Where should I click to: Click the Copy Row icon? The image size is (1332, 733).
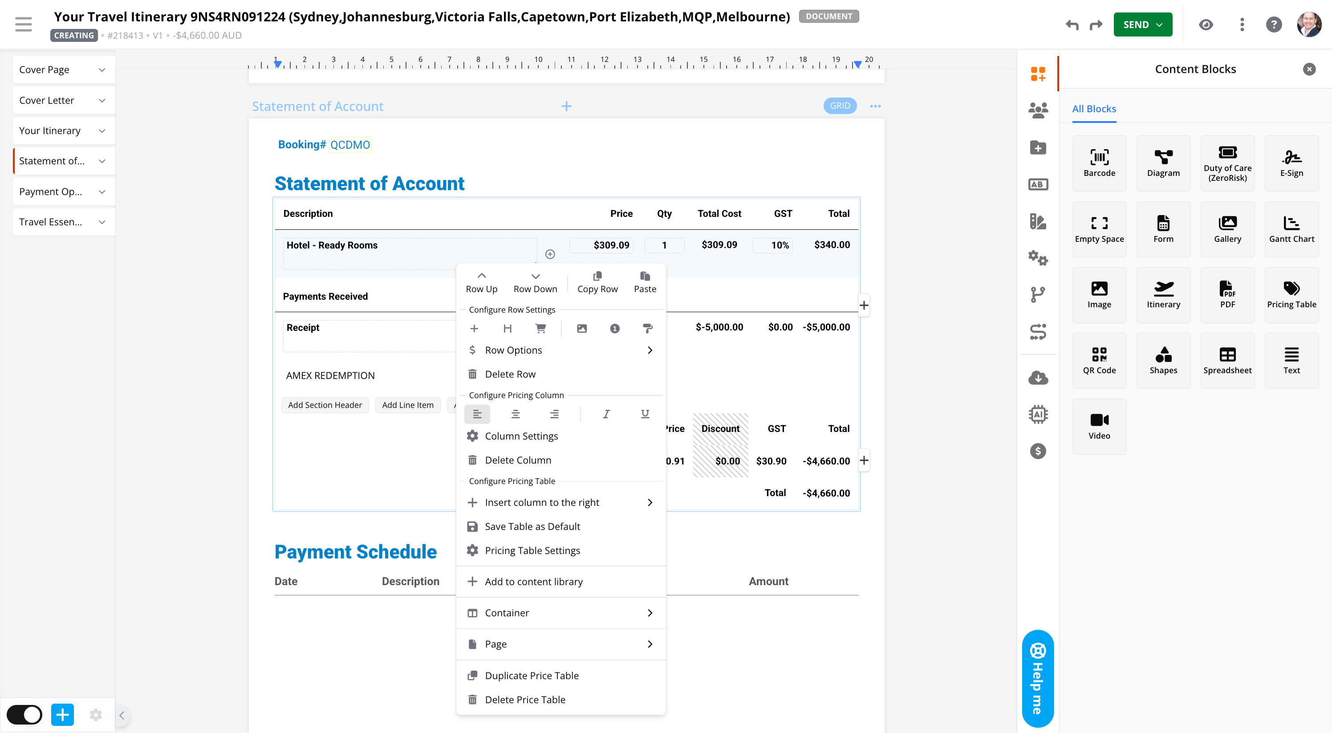597,276
